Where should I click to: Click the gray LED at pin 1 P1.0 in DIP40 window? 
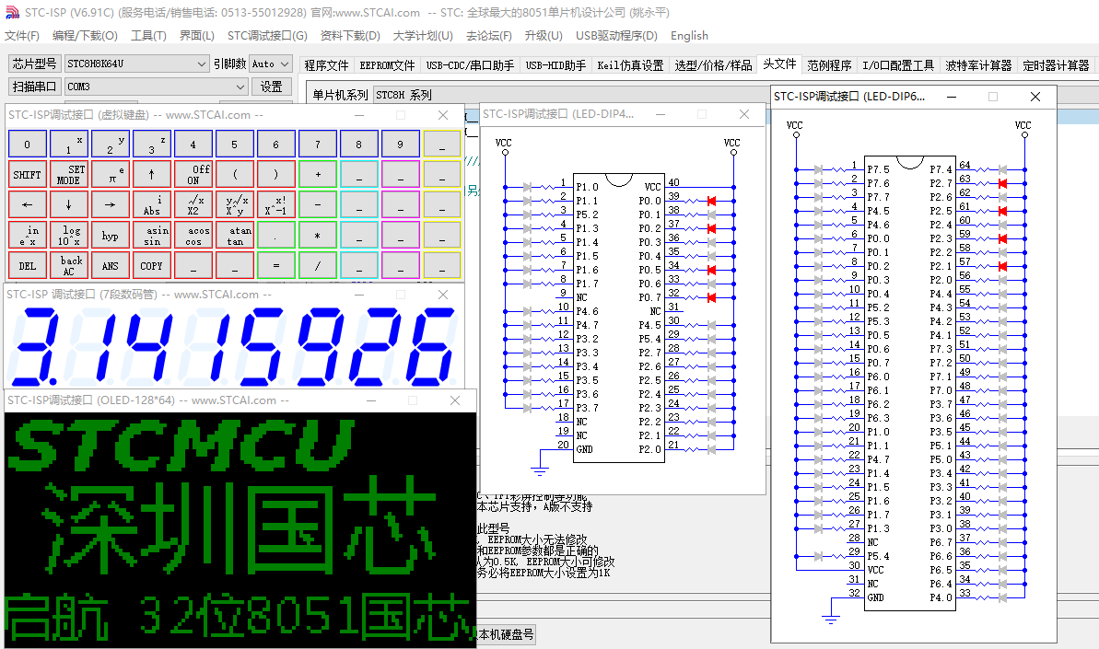528,187
